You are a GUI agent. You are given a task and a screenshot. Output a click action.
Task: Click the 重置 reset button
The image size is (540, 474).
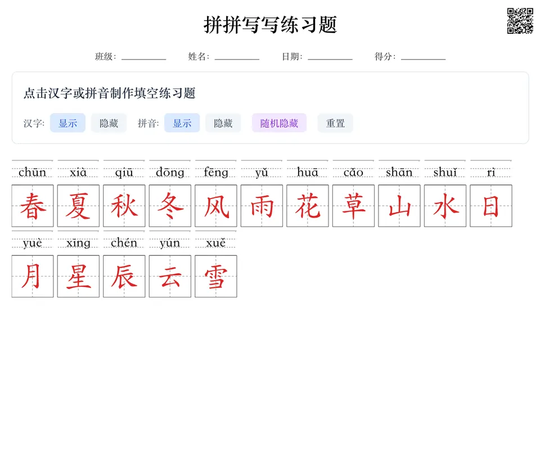coord(335,123)
